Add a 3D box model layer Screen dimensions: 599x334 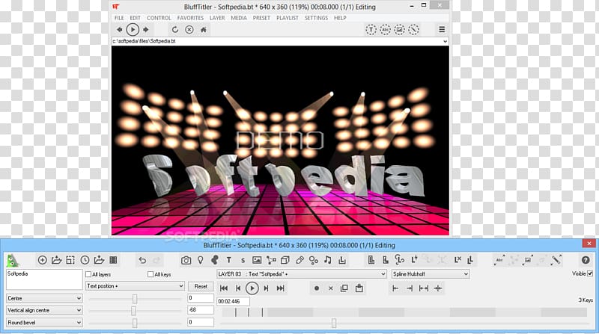[285, 261]
